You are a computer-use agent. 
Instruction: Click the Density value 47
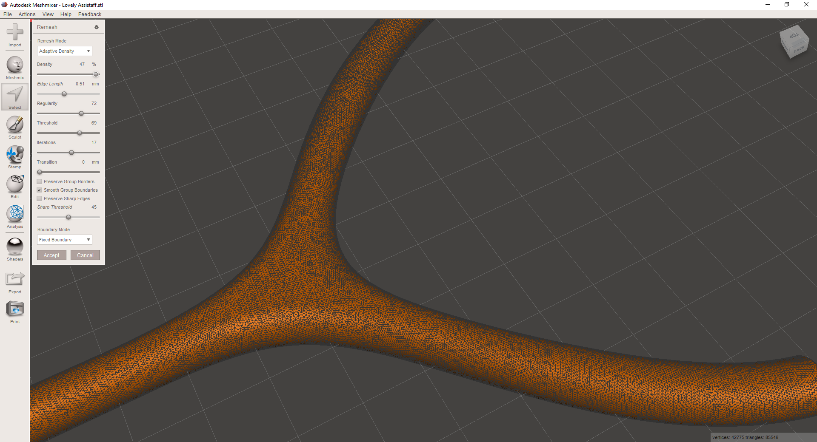coord(82,64)
